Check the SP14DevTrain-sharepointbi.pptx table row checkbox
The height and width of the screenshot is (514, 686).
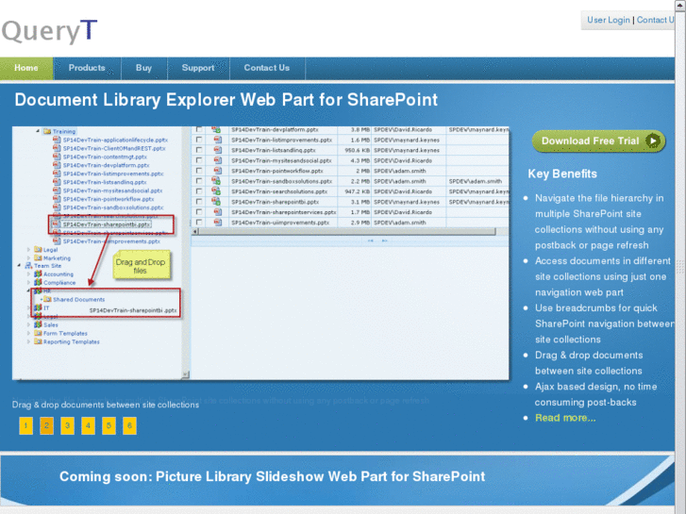coord(199,201)
